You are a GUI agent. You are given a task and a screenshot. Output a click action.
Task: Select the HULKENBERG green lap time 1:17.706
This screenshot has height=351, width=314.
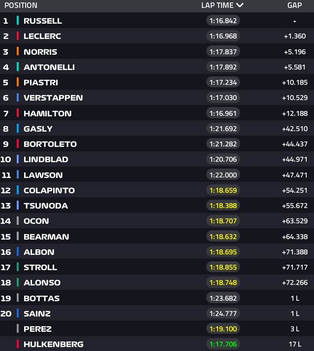click(x=223, y=344)
